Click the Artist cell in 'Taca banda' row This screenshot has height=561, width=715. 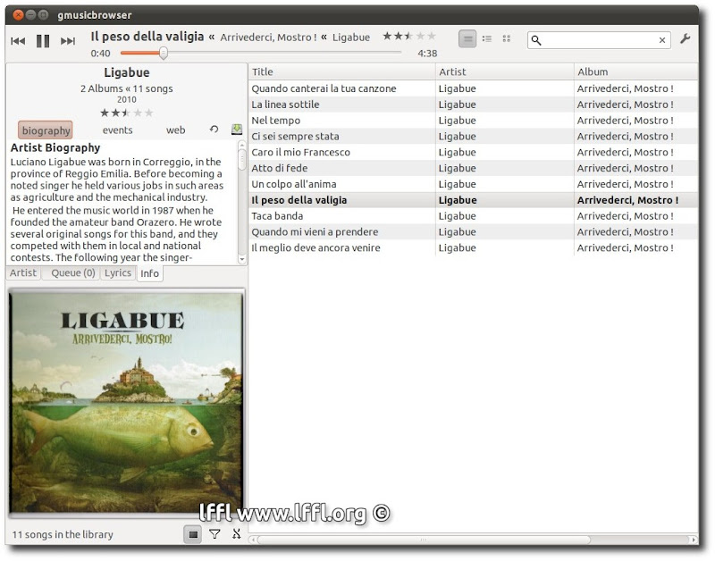pos(504,216)
